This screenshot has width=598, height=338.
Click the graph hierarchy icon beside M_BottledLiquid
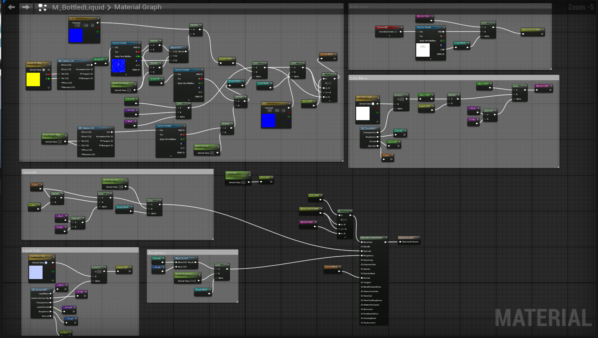[42, 7]
